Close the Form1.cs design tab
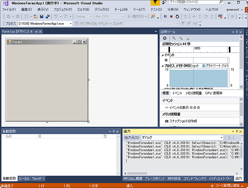 pyautogui.click(x=40, y=32)
